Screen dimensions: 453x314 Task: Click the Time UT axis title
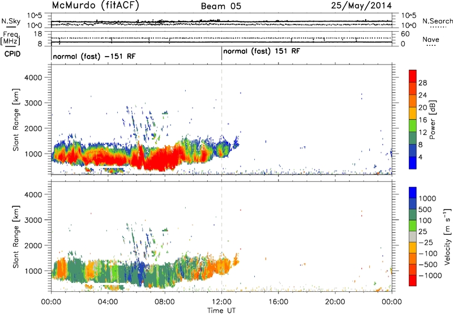tap(221, 311)
